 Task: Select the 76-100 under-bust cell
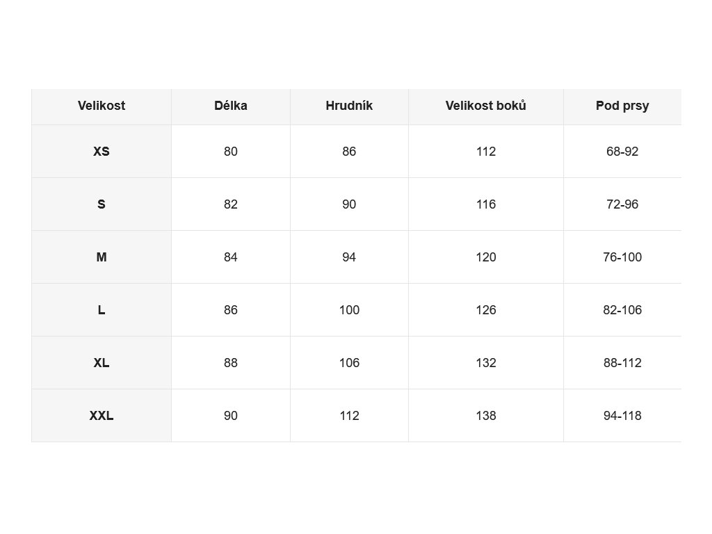tap(622, 257)
